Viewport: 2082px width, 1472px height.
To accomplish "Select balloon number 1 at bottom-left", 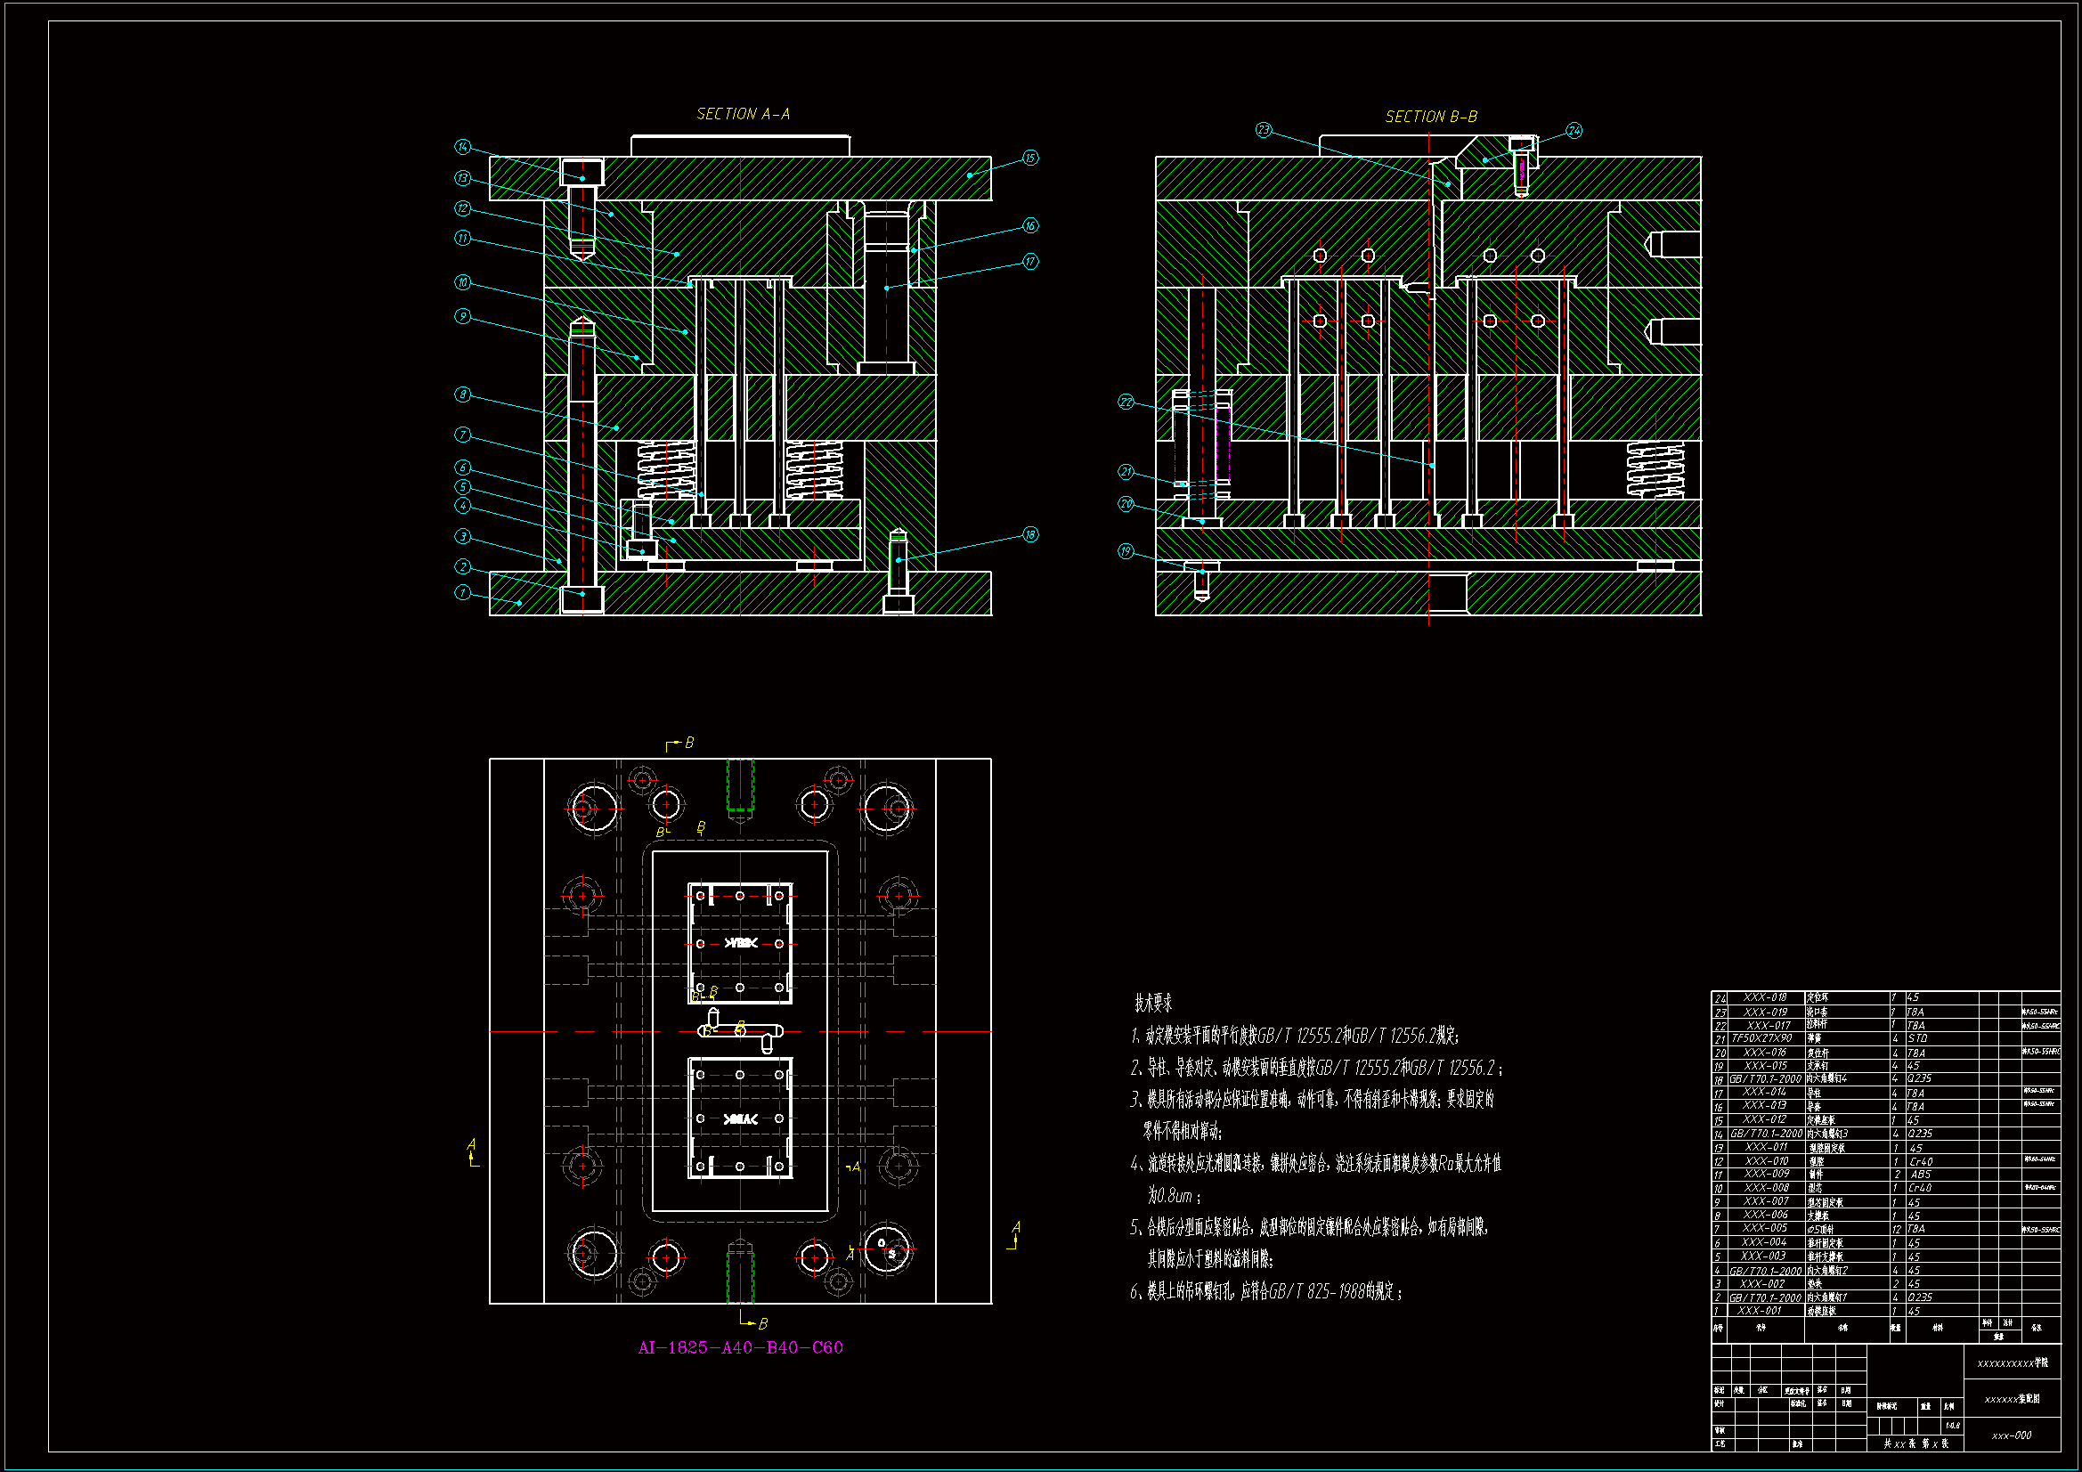I will click(x=462, y=592).
